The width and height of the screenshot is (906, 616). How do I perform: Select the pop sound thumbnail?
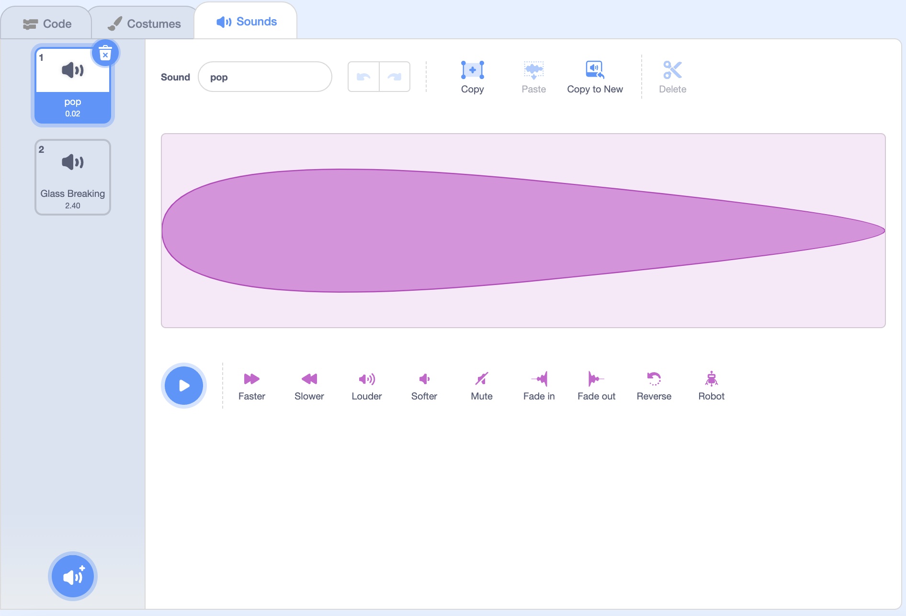[73, 86]
